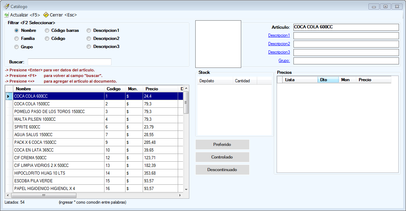Sort the list by Codigo column header
The height and width of the screenshot is (211, 406).
(x=115, y=89)
